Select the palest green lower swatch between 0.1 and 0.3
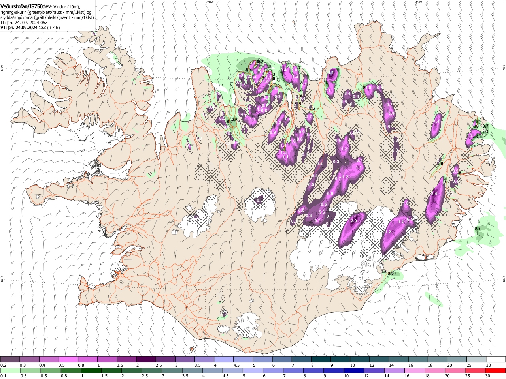This screenshot has height=379, width=506. coord(10,370)
